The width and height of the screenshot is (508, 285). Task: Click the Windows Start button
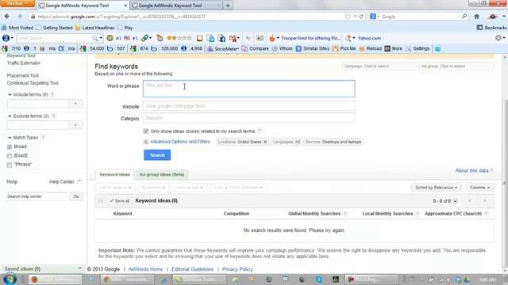(x=10, y=279)
